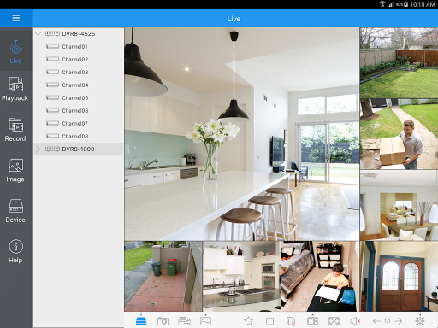
Task: Collapse the DVR8-4525 device tree
Action: pos(38,34)
